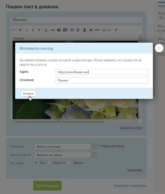The image size is (165, 194).
Task: Expand editor to fullscreen mode
Action: click(116, 30)
